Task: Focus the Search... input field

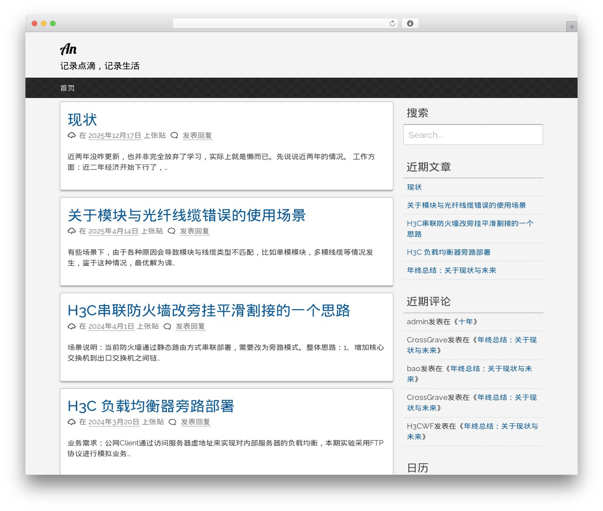Action: 473,135
